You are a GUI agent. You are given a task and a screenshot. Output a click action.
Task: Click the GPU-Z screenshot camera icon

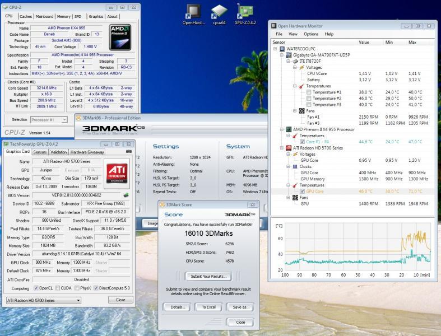(x=129, y=152)
